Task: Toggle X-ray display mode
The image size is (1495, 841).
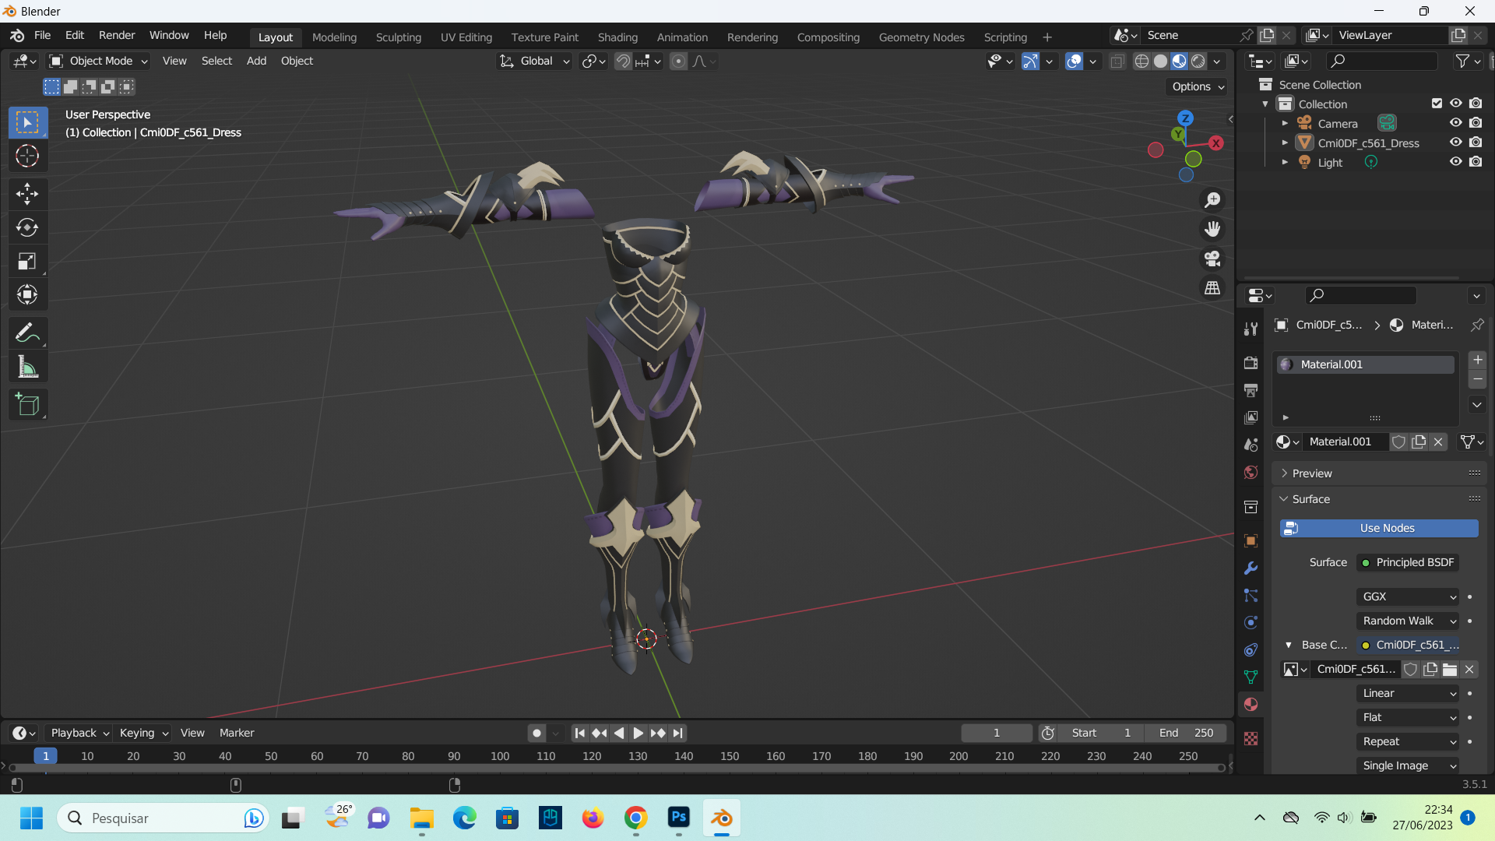Action: tap(1117, 61)
